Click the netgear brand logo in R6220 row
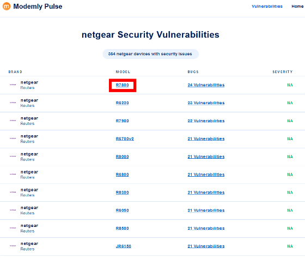305x258 pixels. pyautogui.click(x=13, y=103)
